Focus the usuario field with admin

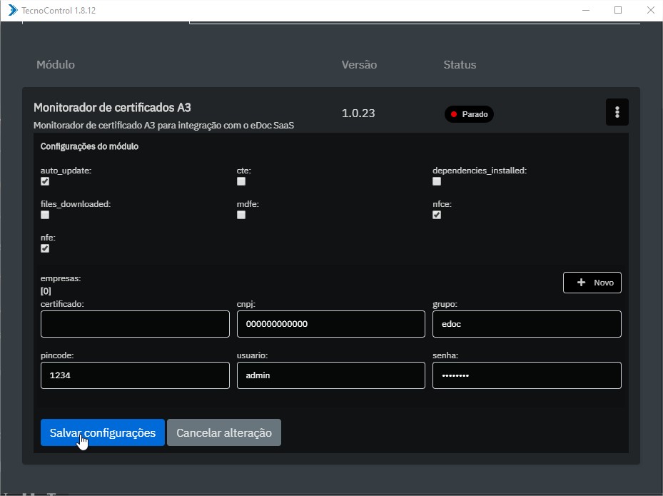[x=330, y=375]
